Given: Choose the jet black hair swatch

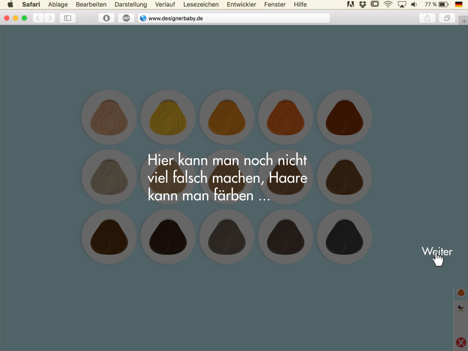Looking at the screenshot, I should point(344,237).
